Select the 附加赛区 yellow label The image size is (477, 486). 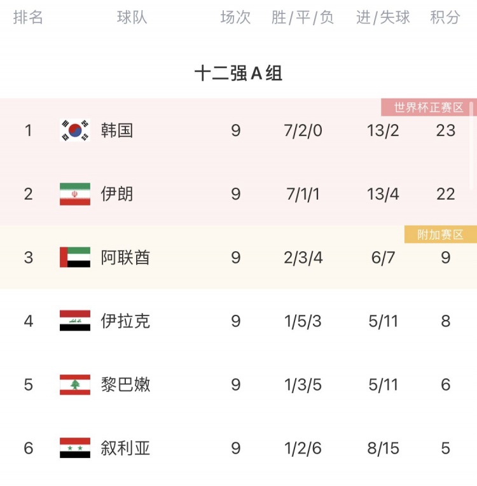tap(440, 235)
